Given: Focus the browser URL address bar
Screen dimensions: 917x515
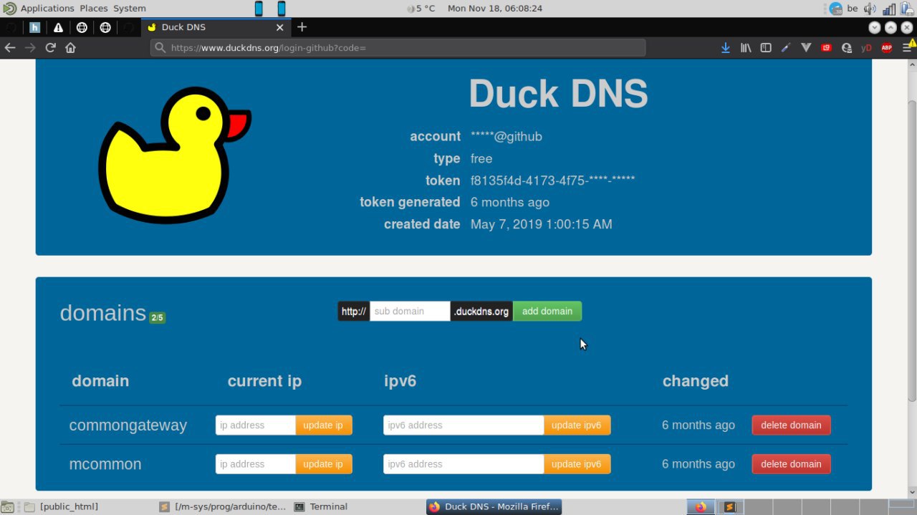Looking at the screenshot, I should coord(398,48).
